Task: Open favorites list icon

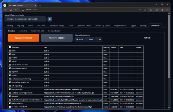Action: tap(157, 10)
